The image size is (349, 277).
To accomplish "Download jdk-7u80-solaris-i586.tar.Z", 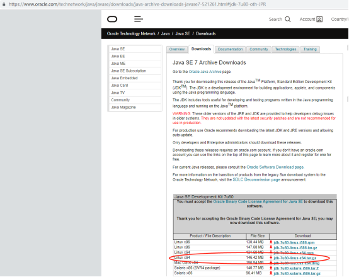I will tap(296, 268).
